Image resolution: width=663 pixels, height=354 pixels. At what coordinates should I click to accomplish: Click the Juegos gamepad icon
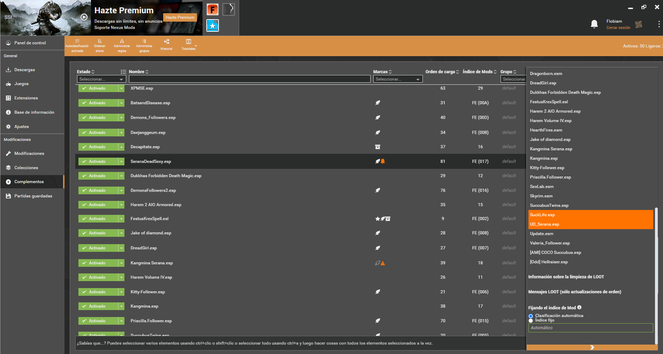pos(8,84)
